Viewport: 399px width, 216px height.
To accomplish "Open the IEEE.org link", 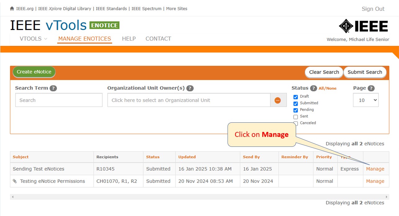I will [x=25, y=9].
